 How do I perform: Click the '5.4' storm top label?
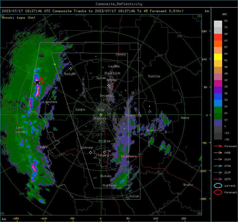37,83
